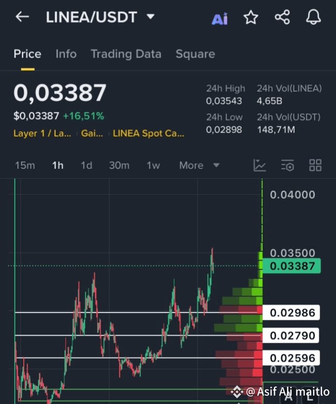Tap the share icon
Viewport: 336px width, 404px height.
[x=282, y=17]
